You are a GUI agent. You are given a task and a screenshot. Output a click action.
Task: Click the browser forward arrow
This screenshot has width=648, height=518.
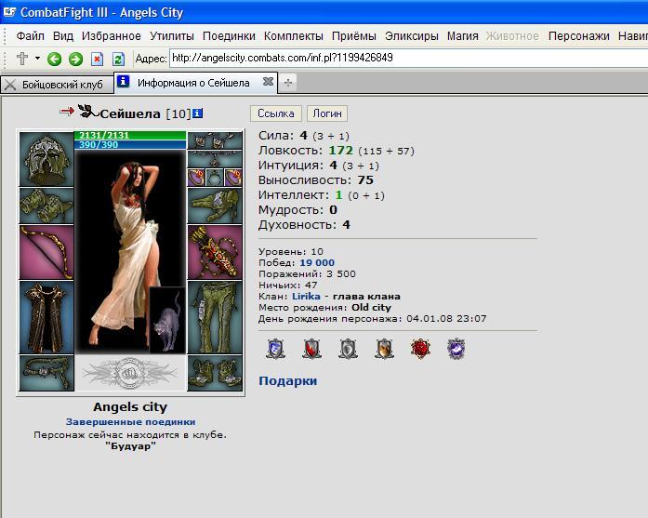[75, 60]
